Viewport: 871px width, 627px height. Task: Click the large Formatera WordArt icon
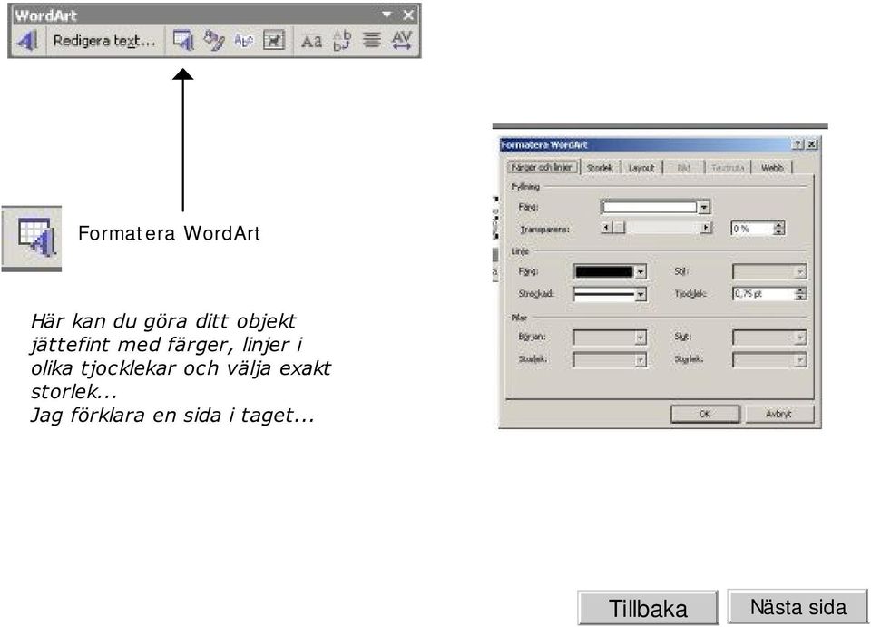coord(32,239)
